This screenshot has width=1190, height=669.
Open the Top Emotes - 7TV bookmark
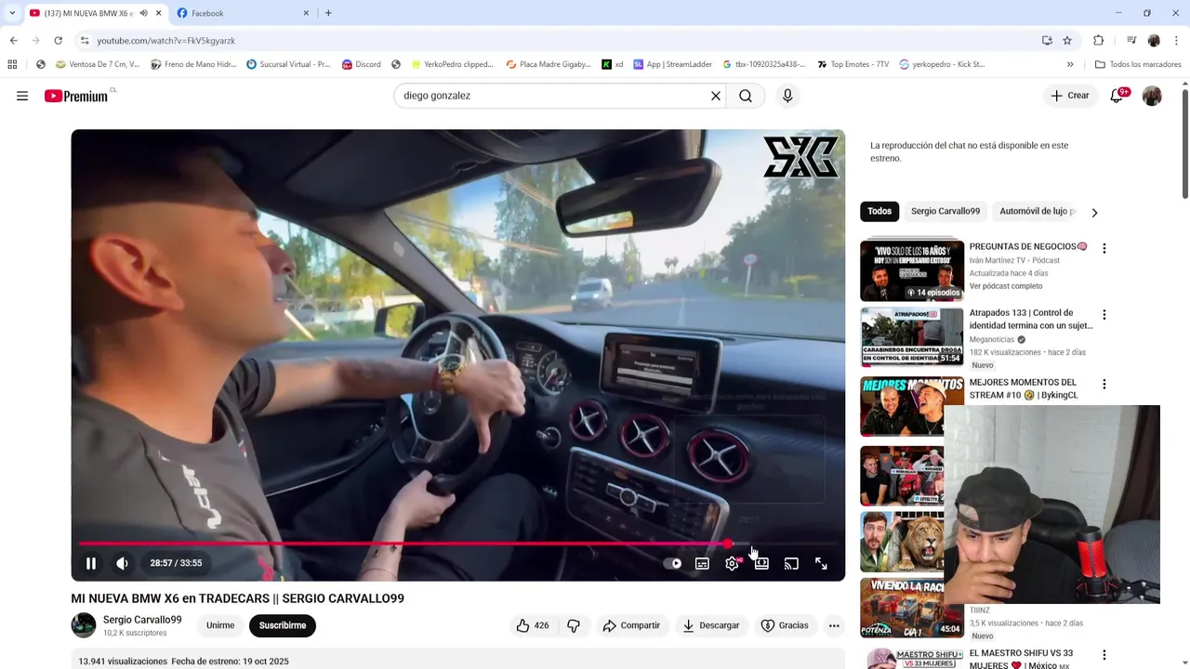tap(853, 64)
